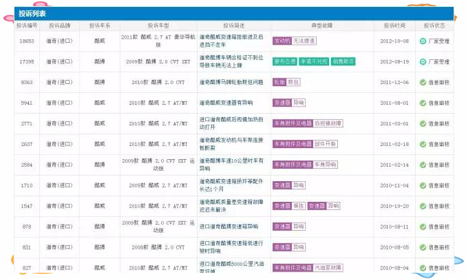Open the summary 道奇酷搏马牌轮胎鼓包问题

tap(231, 82)
